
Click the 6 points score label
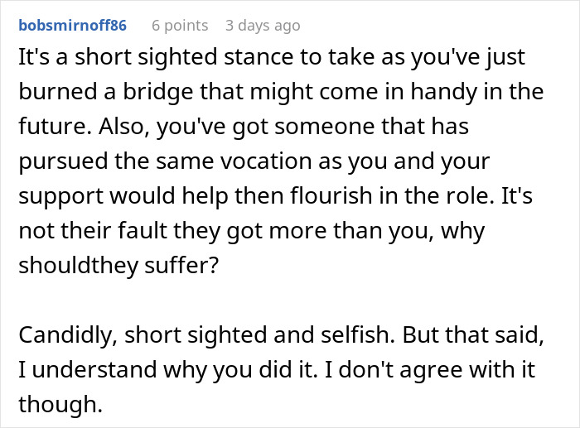point(180,26)
